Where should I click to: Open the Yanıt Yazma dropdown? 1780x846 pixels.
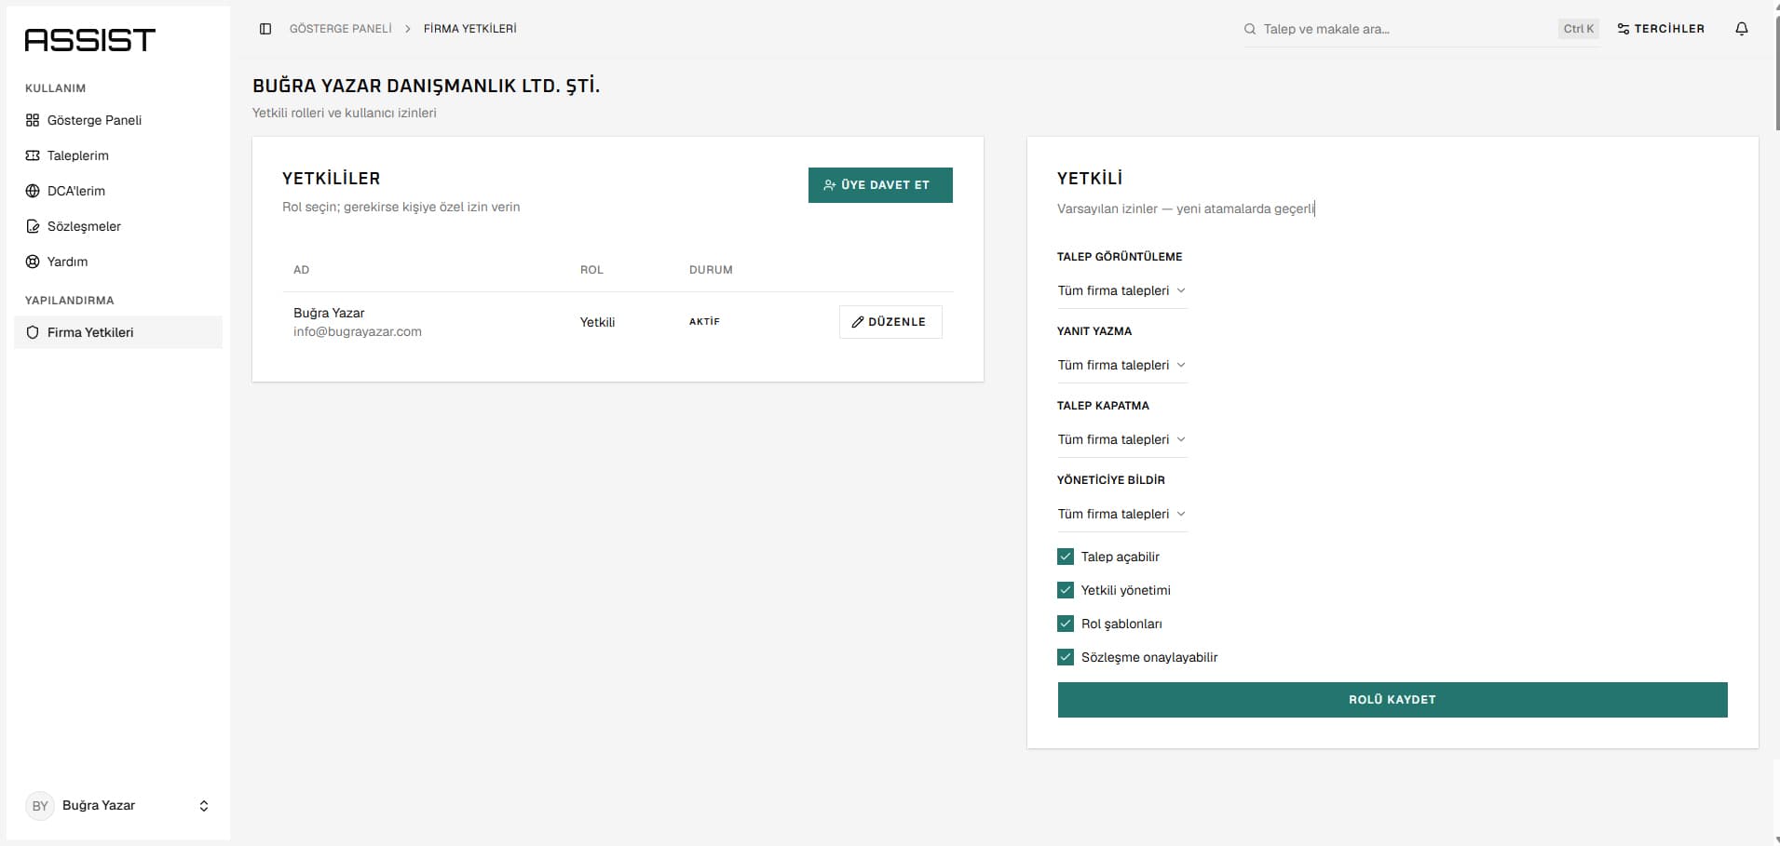click(1122, 365)
